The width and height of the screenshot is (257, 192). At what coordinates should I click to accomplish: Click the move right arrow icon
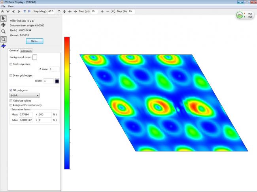pos(76,11)
